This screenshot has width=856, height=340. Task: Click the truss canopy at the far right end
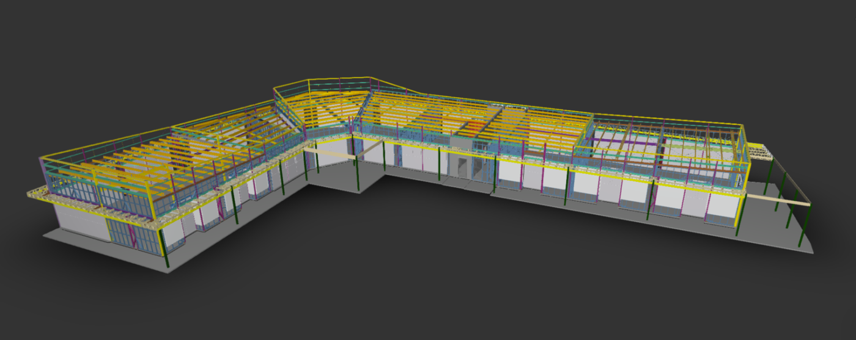tap(757, 151)
